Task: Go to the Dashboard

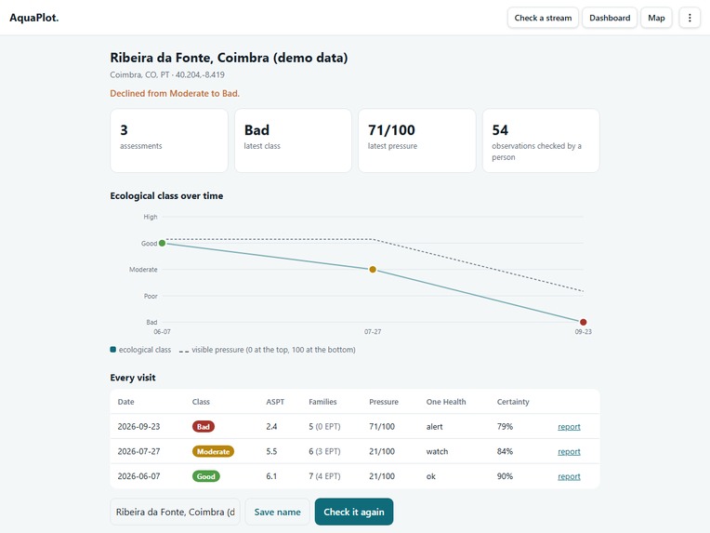Action: coord(610,18)
